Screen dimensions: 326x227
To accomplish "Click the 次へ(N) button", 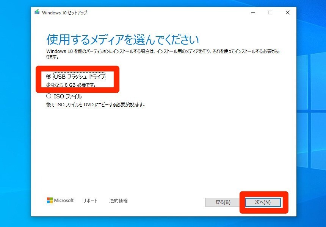I will coord(263,202).
